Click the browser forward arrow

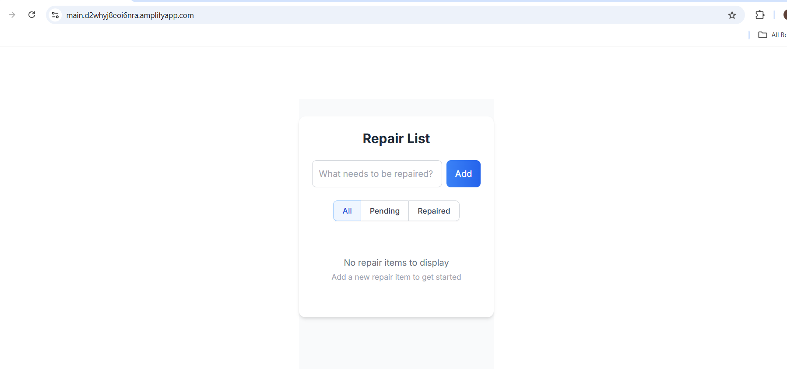[x=12, y=15]
